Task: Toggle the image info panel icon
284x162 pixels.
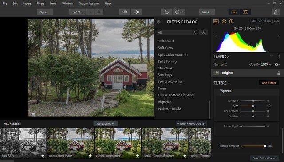Action: (231, 21)
